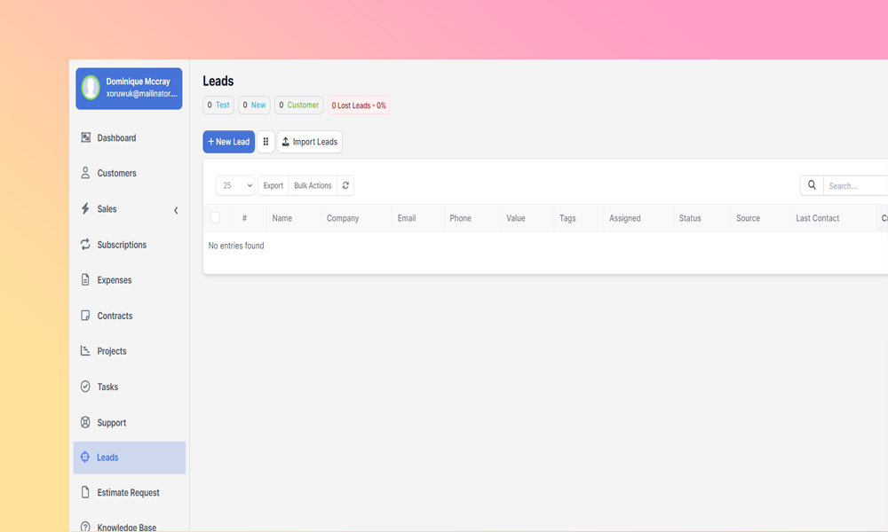Open Estimate Request menu item
This screenshot has width=888, height=532.
(129, 492)
